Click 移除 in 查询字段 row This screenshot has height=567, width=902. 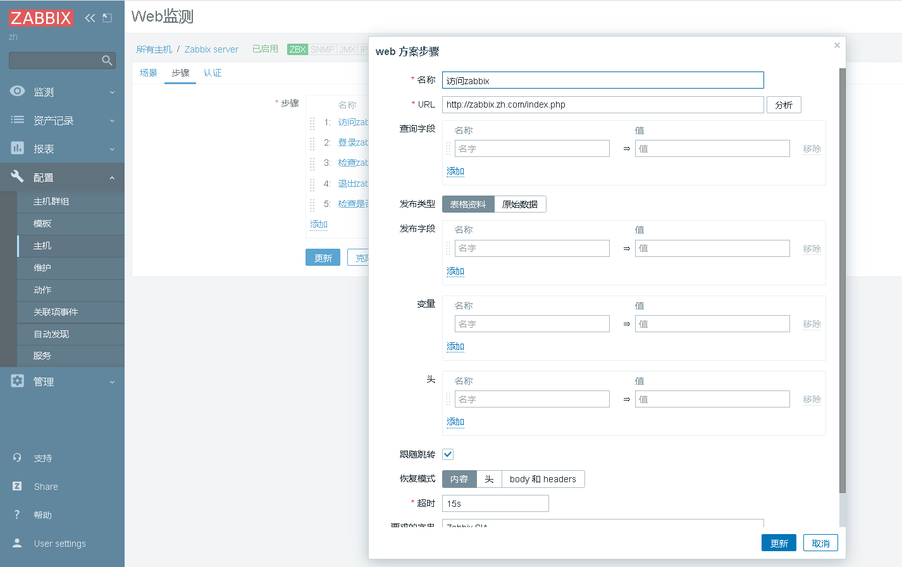tap(812, 149)
